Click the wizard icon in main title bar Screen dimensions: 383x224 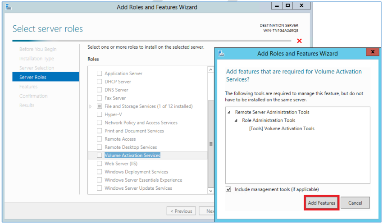click(x=8, y=7)
